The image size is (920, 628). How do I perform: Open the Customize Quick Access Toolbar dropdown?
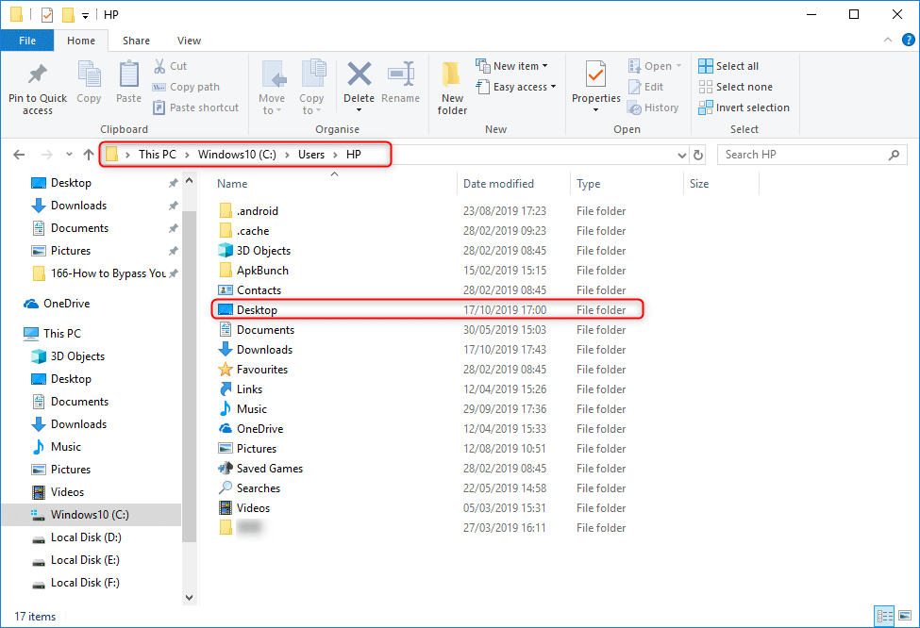click(x=85, y=16)
